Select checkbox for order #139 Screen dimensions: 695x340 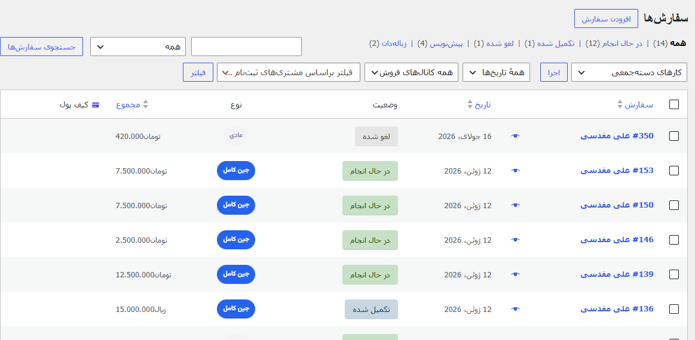(x=673, y=274)
